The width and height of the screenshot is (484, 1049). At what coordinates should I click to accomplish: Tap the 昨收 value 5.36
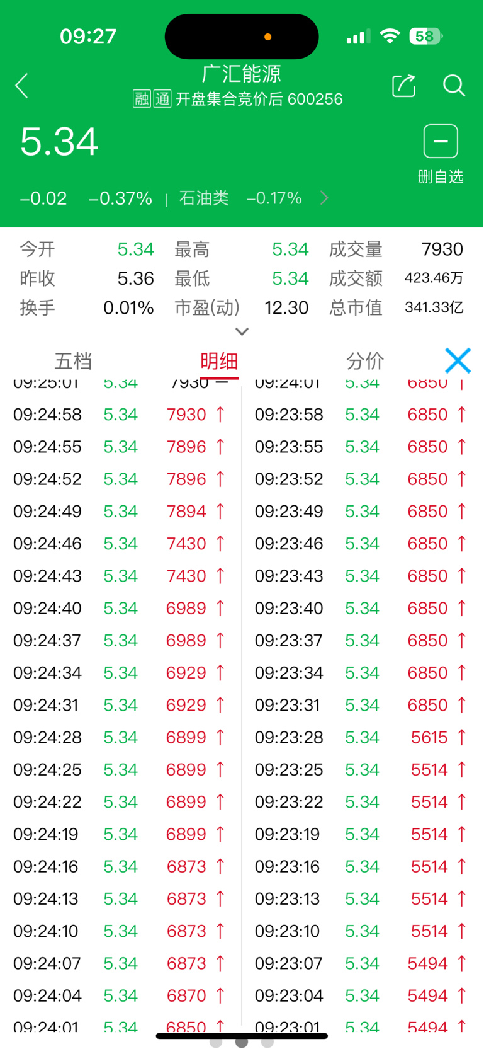[135, 278]
